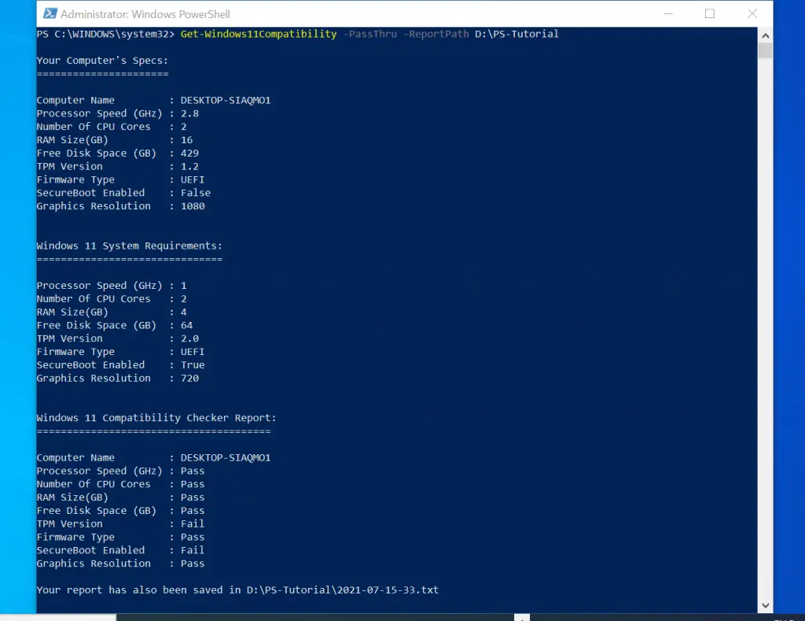Click the scrollbar up arrow
The width and height of the screenshot is (805, 621).
(x=765, y=35)
